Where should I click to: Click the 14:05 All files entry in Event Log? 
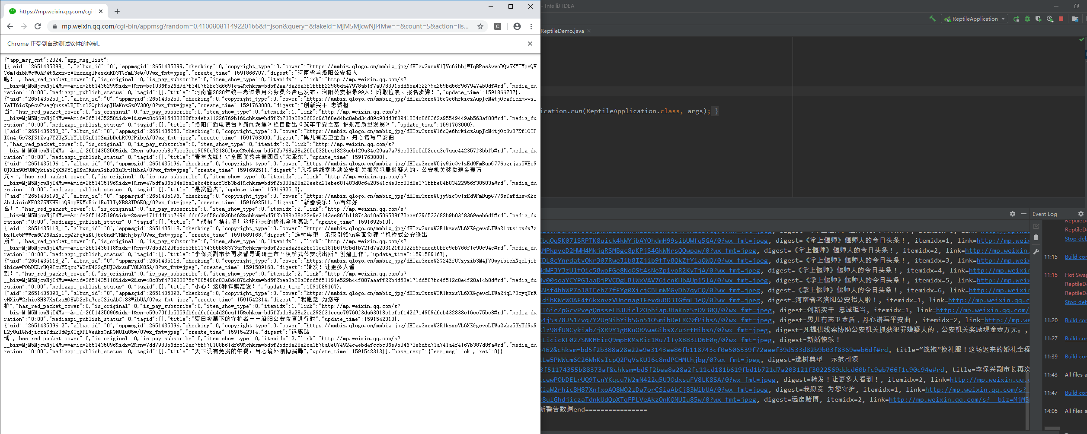1076,411
